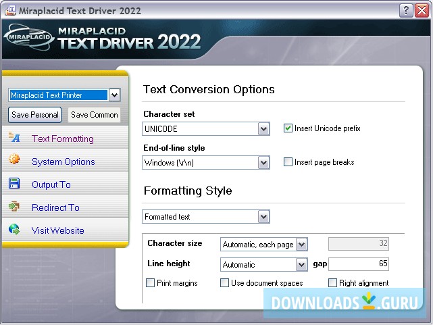Screen dimensions: 433x325
Task: Click the title bar application icon
Action: (10, 11)
